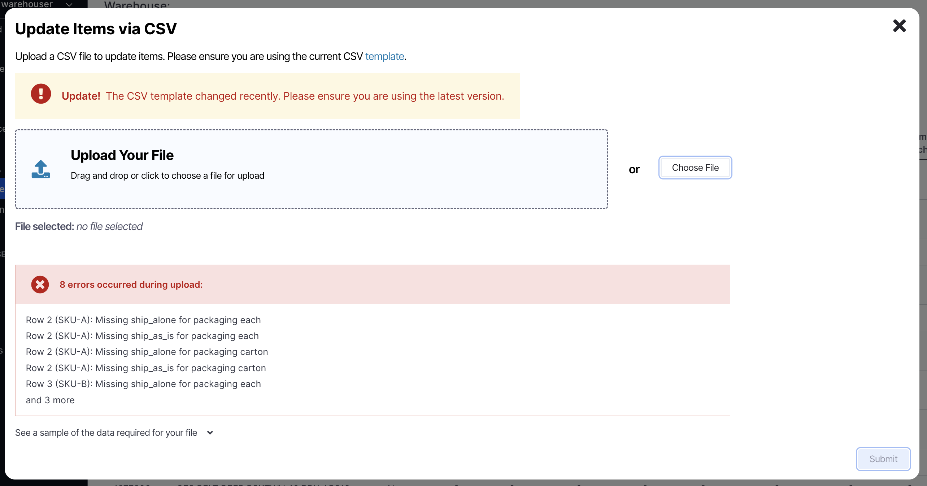Click "See a sample of the data required for your file"

[106, 433]
